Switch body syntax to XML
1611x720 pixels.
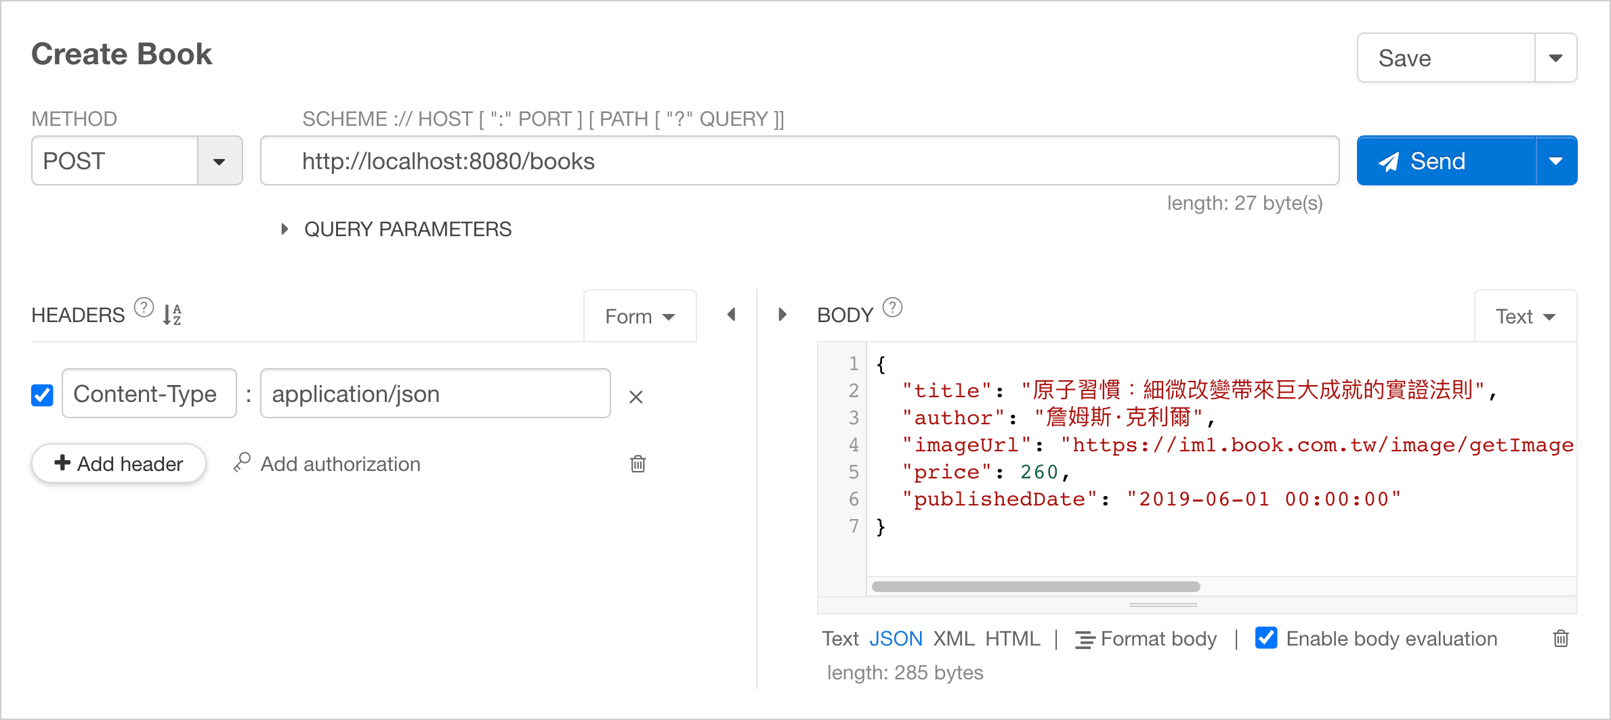[953, 639]
